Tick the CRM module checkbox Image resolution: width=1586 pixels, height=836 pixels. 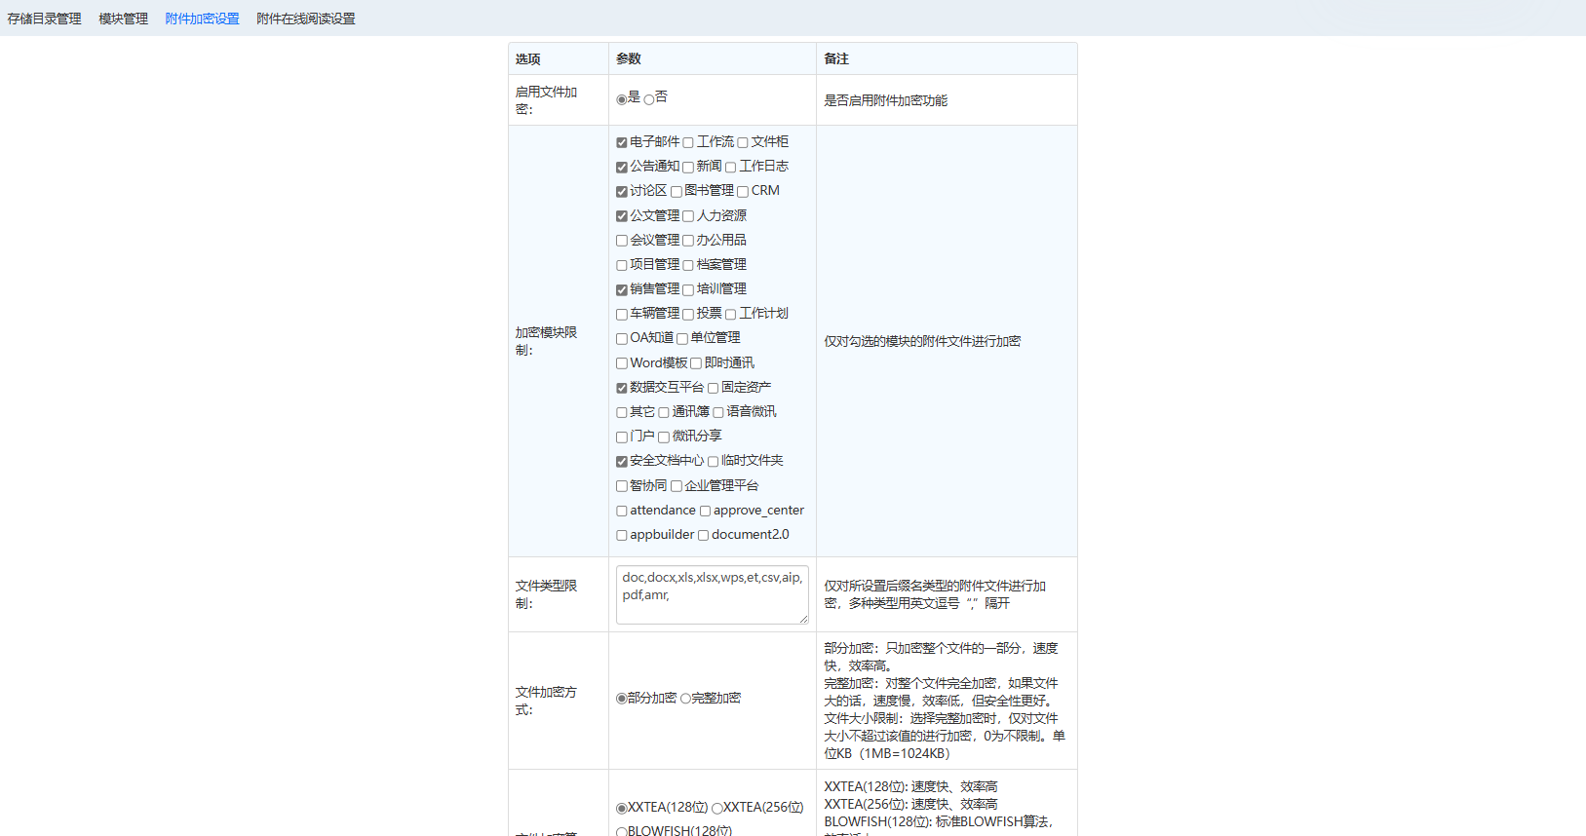743,192
